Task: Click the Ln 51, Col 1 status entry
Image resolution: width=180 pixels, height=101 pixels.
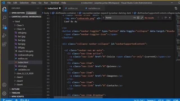Action: 139,100
